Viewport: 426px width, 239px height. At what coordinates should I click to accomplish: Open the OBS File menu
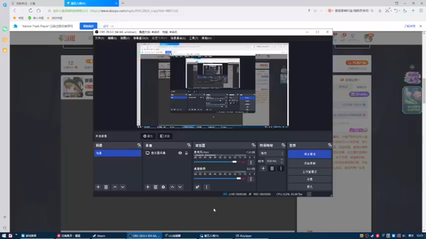point(100,38)
